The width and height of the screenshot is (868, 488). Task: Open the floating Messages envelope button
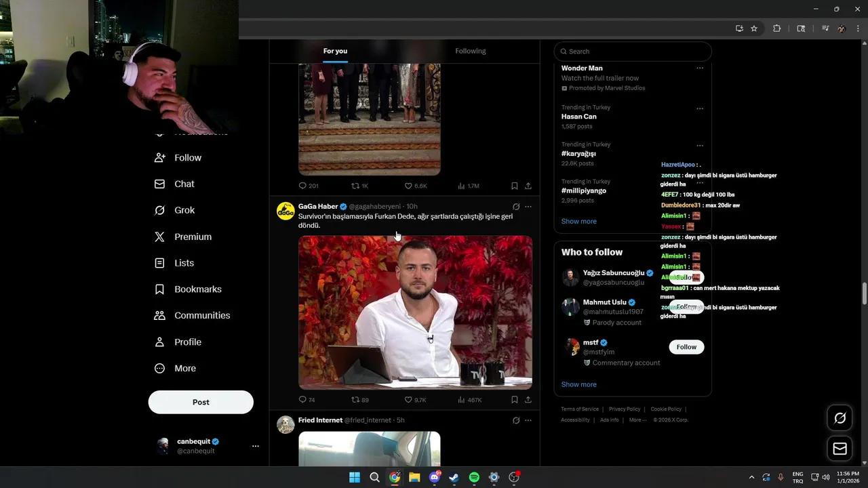pos(840,449)
